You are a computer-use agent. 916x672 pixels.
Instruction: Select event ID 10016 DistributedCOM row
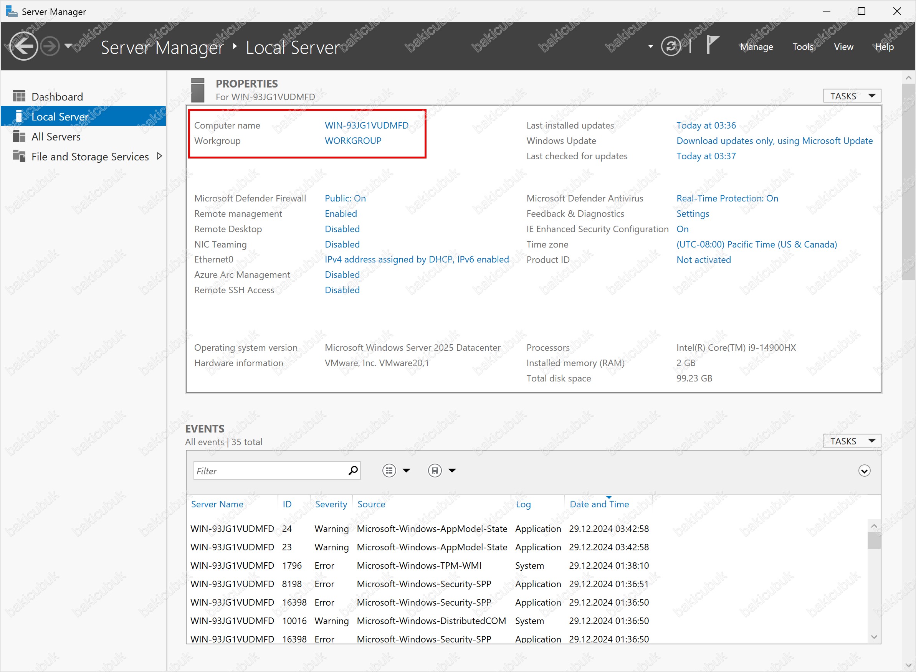[x=419, y=621]
